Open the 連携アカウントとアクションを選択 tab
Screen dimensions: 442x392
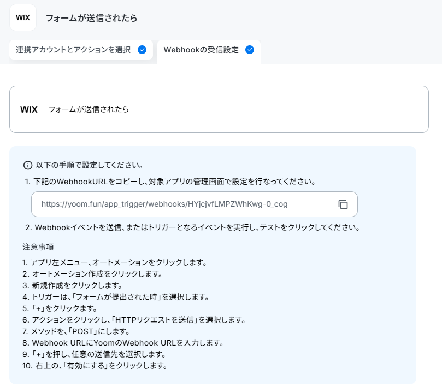(x=81, y=50)
